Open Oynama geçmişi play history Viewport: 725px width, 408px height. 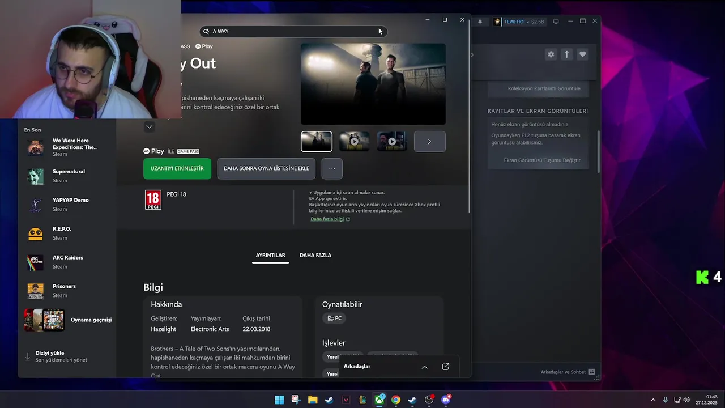[x=68, y=320]
